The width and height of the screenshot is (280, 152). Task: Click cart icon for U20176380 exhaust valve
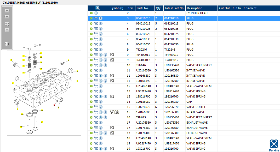[96, 122]
